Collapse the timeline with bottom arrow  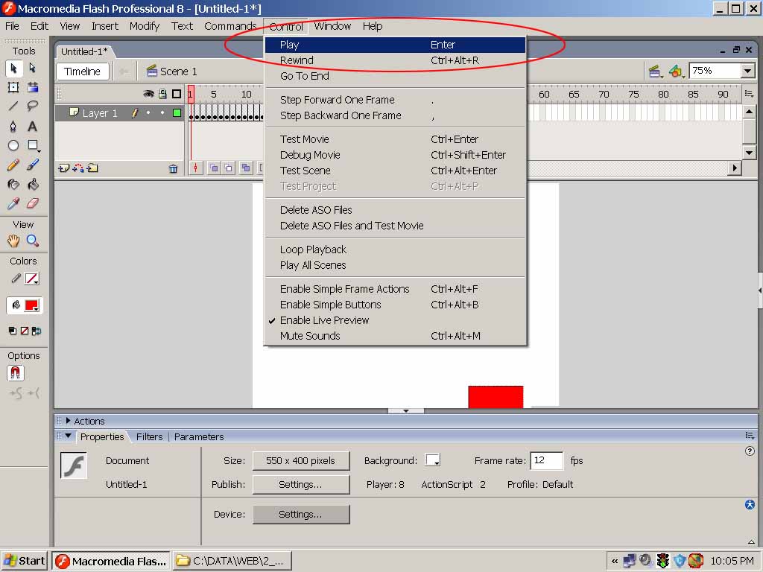click(x=406, y=411)
